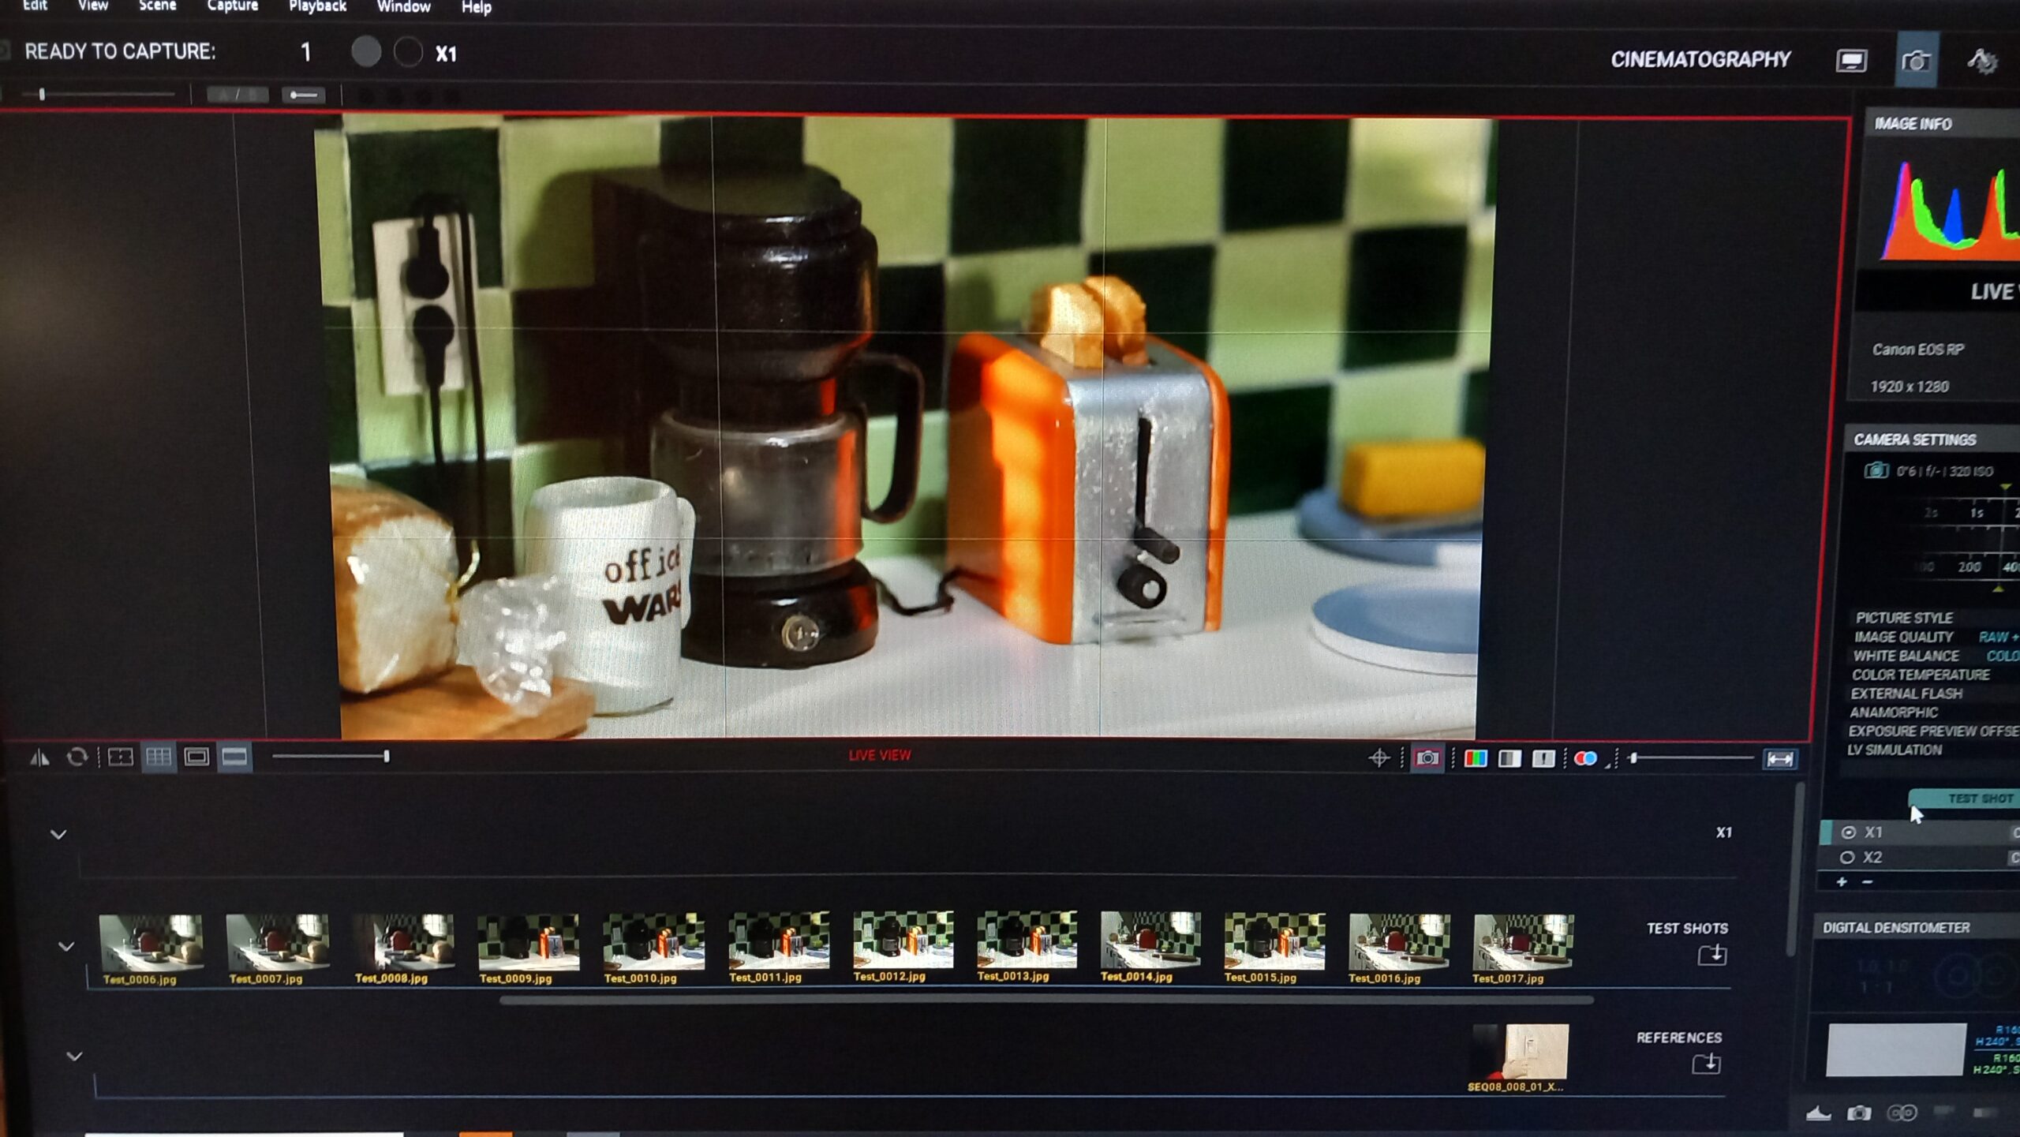2020x1137 pixels.
Task: Open the Capture menu
Action: pos(233,6)
